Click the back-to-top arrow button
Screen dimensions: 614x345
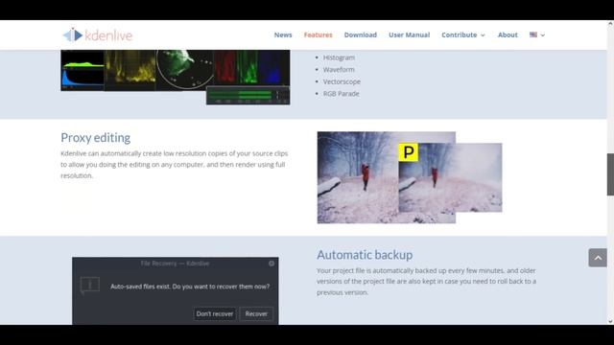click(598, 258)
